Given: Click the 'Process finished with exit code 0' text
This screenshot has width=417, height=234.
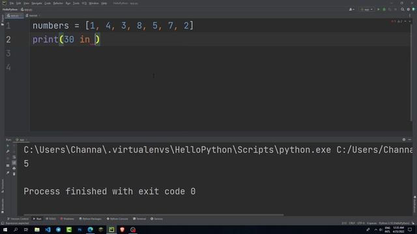Looking at the screenshot, I should (x=109, y=191).
